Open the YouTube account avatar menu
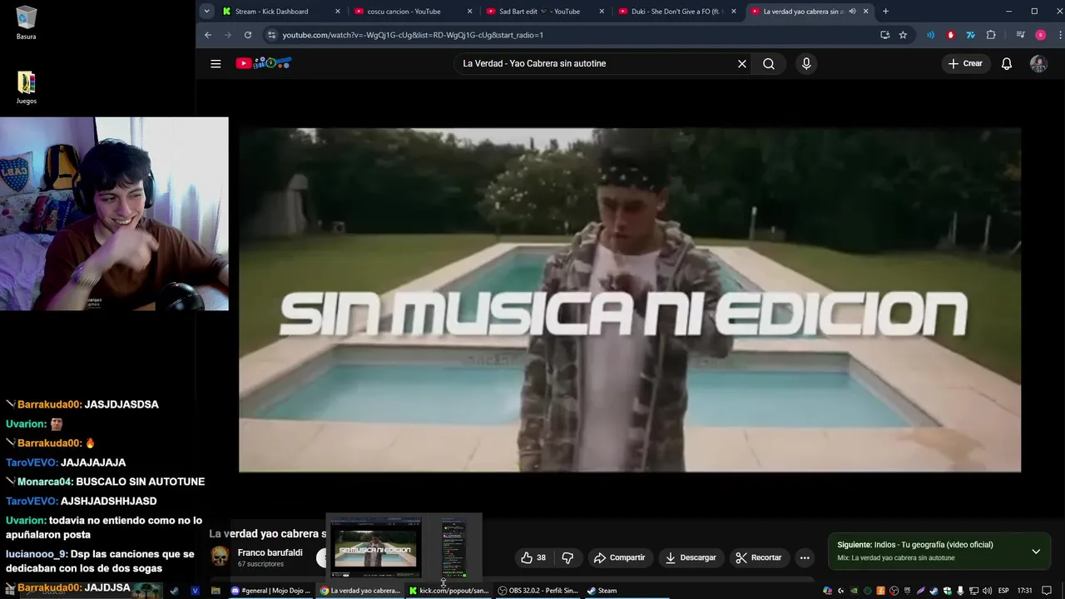The width and height of the screenshot is (1065, 599). [x=1038, y=63]
